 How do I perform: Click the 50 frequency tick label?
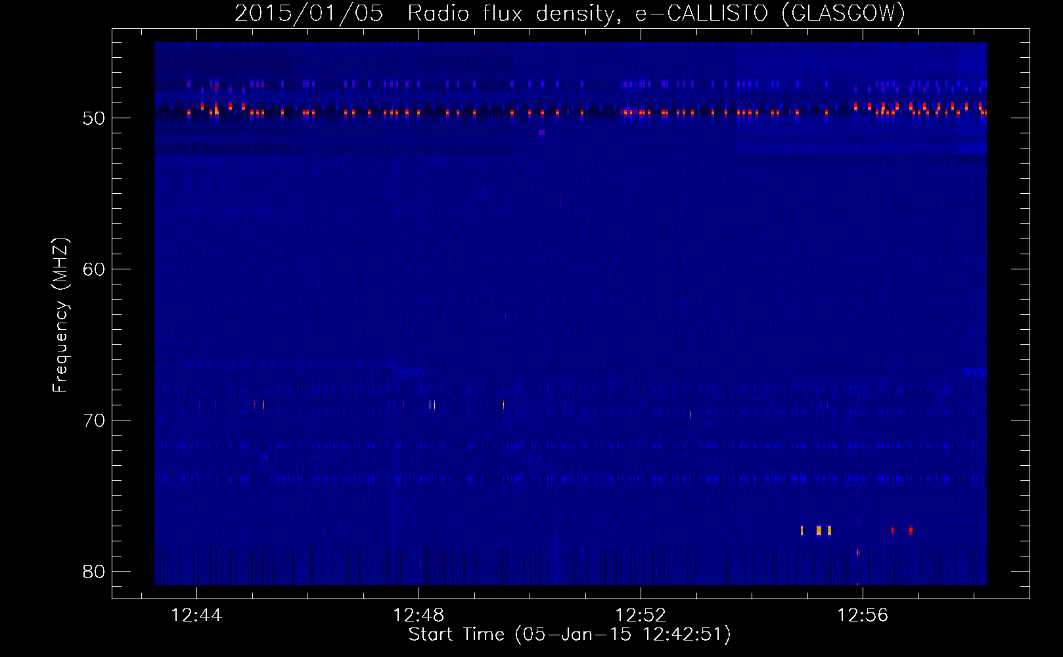pos(94,118)
